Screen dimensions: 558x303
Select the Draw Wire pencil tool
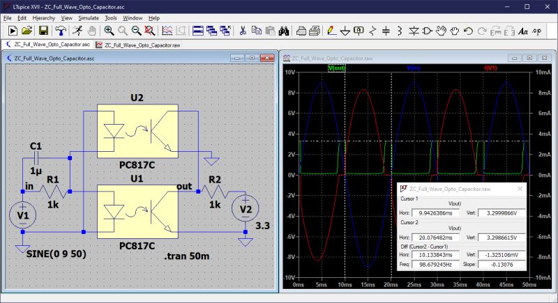click(x=331, y=31)
